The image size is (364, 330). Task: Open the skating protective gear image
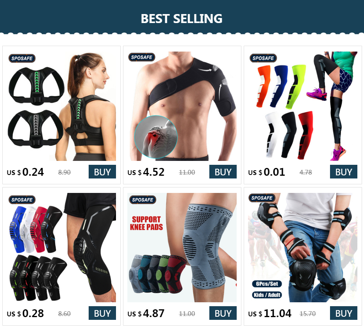click(x=303, y=247)
